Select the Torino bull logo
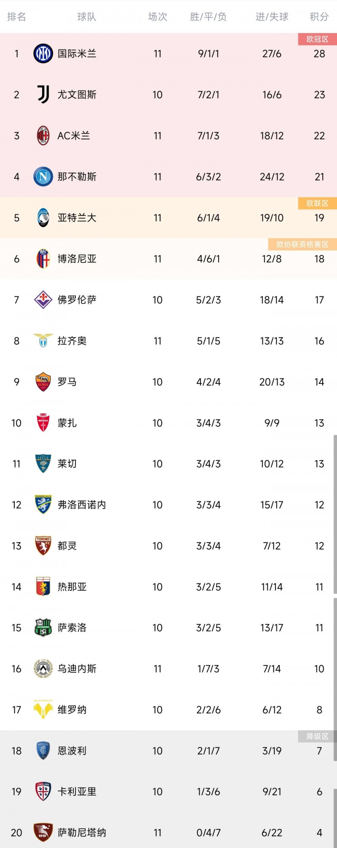Screen dimensions: 337x848 [43, 546]
